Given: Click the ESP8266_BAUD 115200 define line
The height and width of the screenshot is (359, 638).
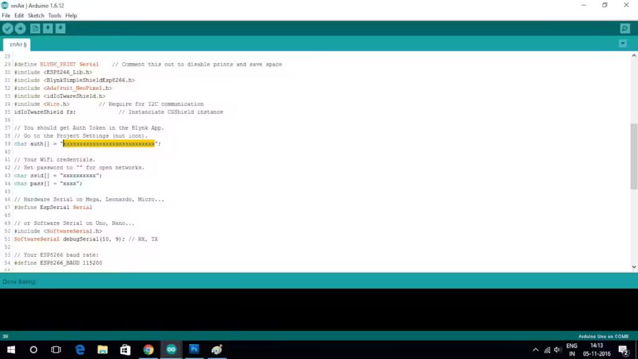Looking at the screenshot, I should (58, 263).
